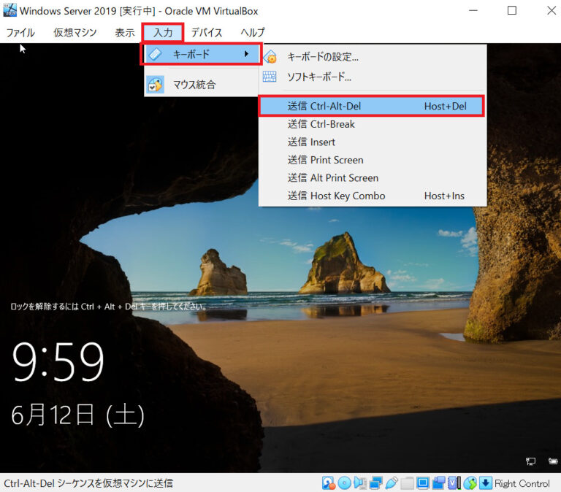This screenshot has width=561, height=492.
Task: Open the USB devices status icon
Action: 391,483
